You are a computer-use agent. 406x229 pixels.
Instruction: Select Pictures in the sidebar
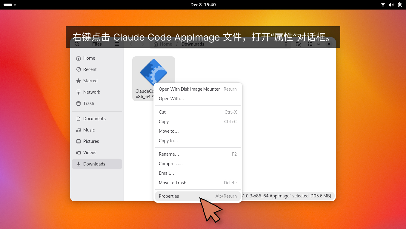point(91,141)
